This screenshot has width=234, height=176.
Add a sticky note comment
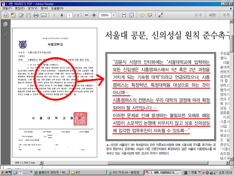(142, 15)
